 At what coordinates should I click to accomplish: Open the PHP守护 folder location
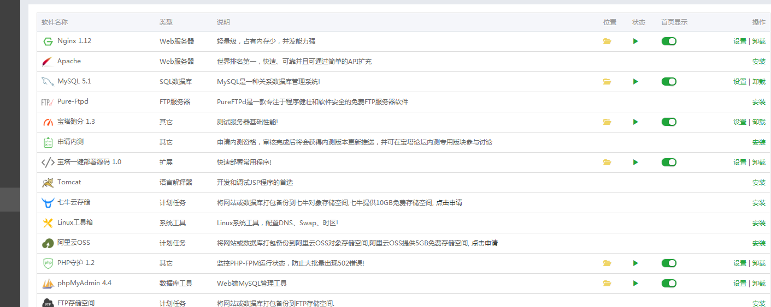tap(607, 263)
